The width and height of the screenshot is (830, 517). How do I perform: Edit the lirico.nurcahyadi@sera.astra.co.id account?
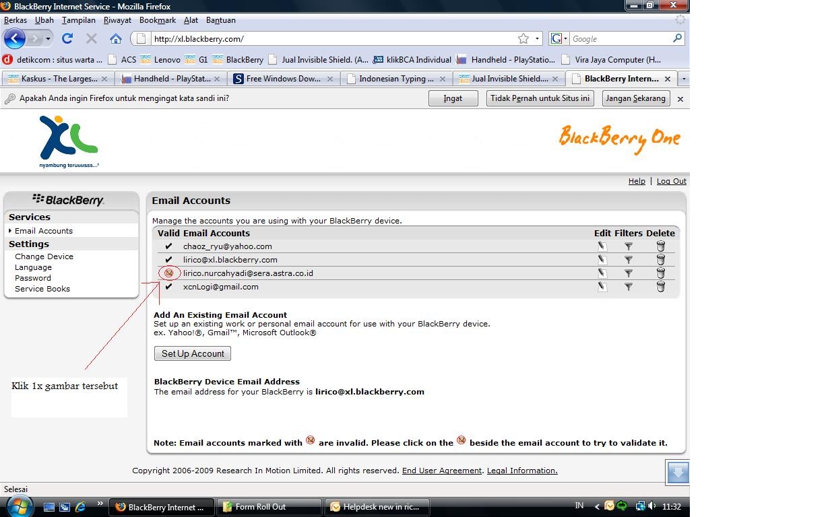pos(602,273)
